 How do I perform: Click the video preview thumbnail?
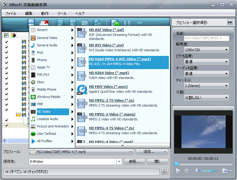click(203, 132)
